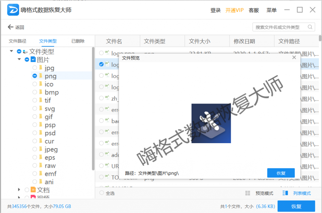The image size is (322, 213).
Task: Select the ani tree item
Action: [49, 182]
